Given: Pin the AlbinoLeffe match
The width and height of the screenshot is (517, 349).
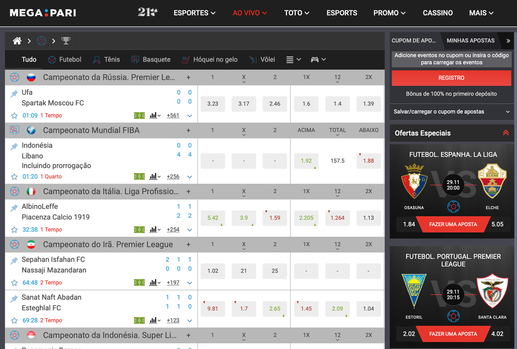Looking at the screenshot, I should click(x=14, y=208).
